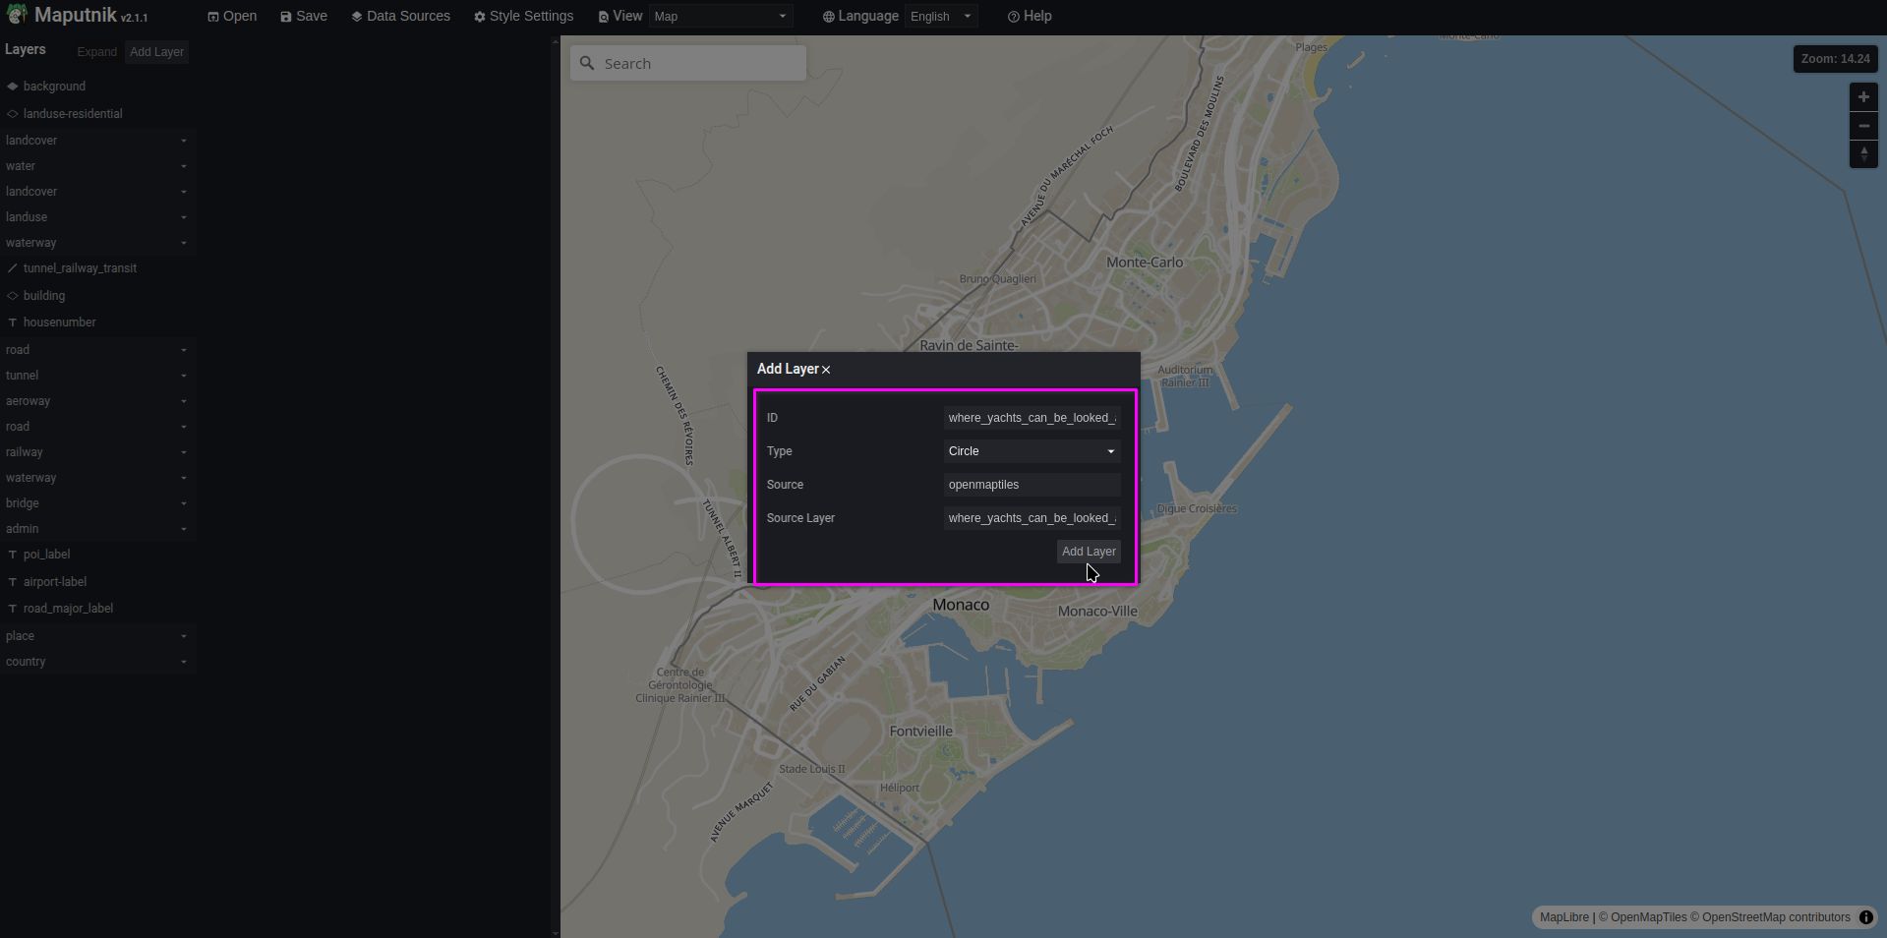Reset map bearing with compass icon

(x=1863, y=154)
